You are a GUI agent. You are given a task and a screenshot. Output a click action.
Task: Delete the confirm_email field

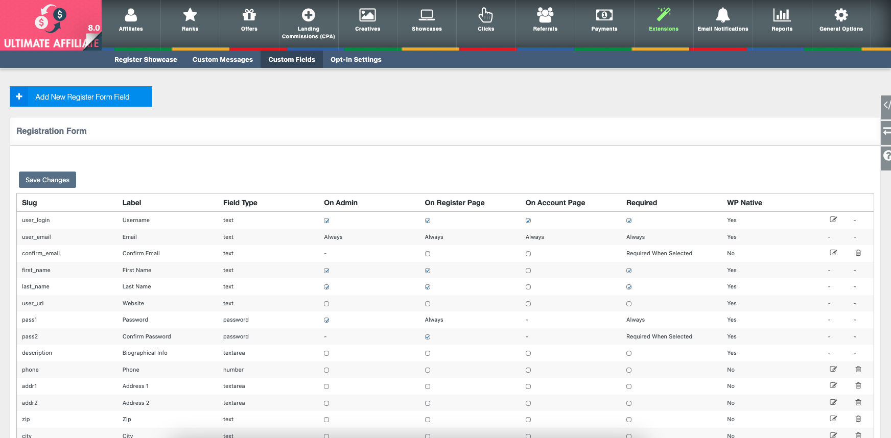click(858, 253)
